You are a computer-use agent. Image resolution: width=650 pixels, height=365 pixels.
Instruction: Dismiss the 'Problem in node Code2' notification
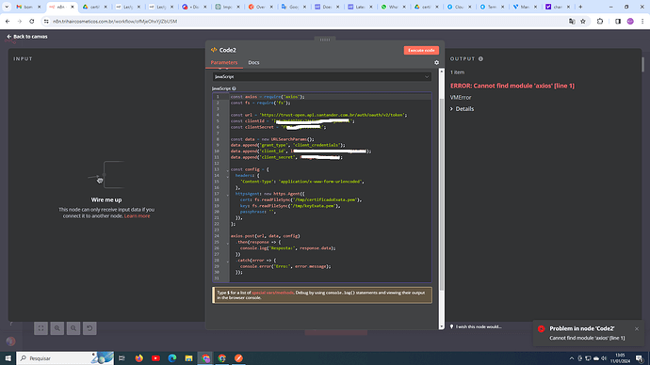click(636, 329)
